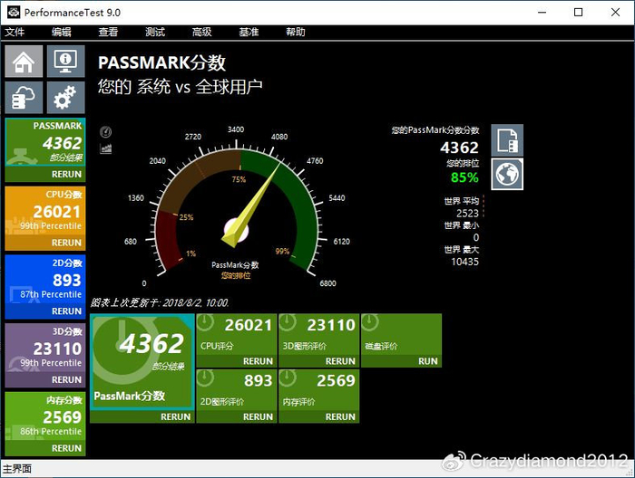The image size is (635, 478).
Task: Open the 文件 menu
Action: click(15, 32)
